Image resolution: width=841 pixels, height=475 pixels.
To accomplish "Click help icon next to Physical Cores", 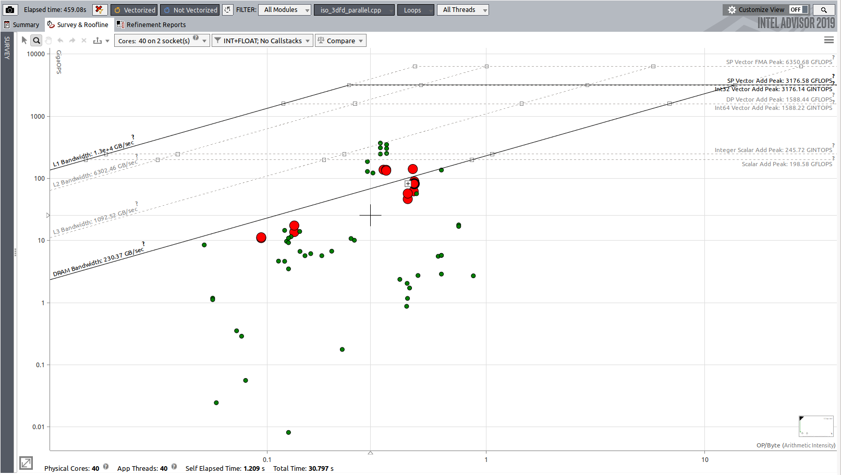I will pos(106,467).
